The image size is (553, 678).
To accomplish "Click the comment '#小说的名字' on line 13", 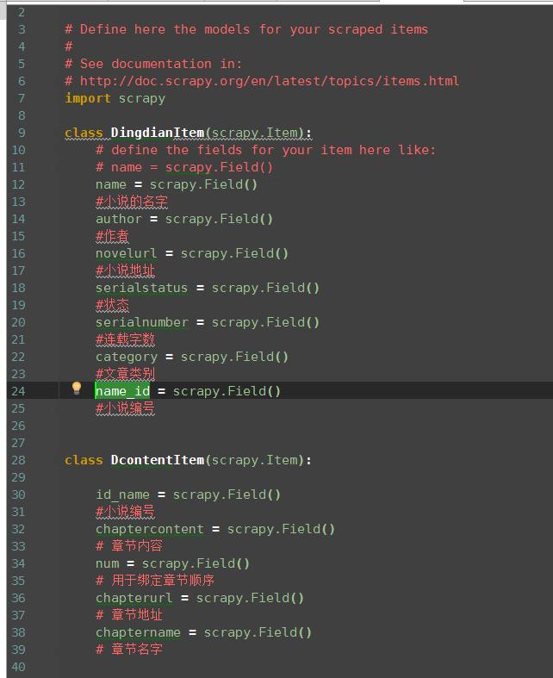I will point(132,202).
